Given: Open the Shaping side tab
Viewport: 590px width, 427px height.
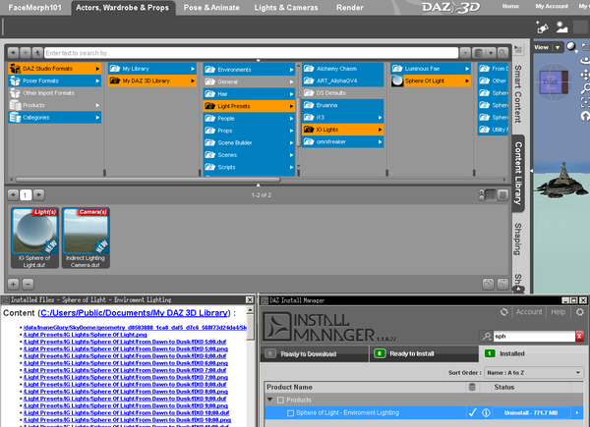Looking at the screenshot, I should point(518,240).
